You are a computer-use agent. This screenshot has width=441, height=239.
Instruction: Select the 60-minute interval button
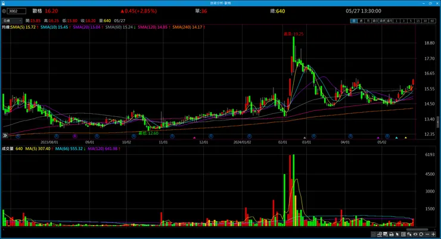click(432, 21)
